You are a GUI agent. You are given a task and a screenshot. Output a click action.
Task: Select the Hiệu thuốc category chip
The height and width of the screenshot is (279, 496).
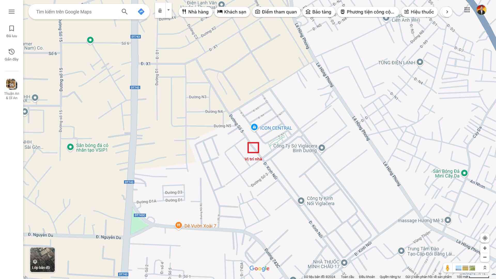[419, 12]
